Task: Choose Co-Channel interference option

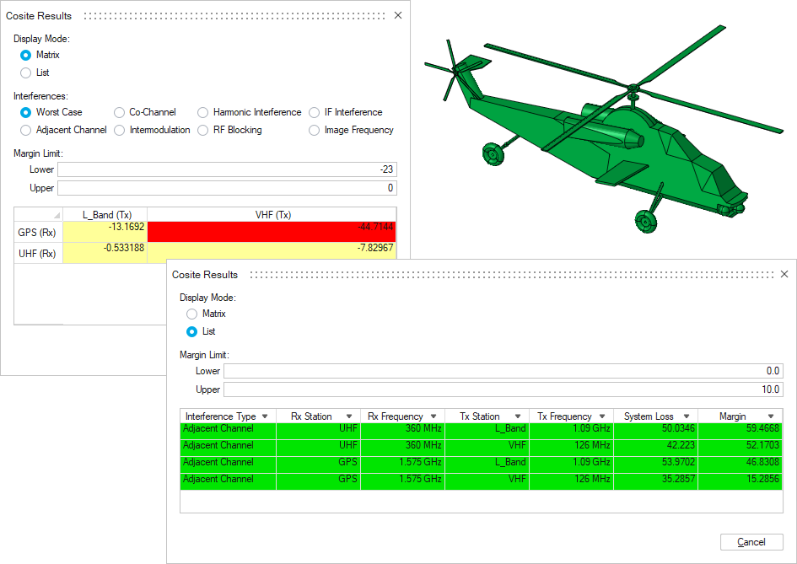Action: 120,112
